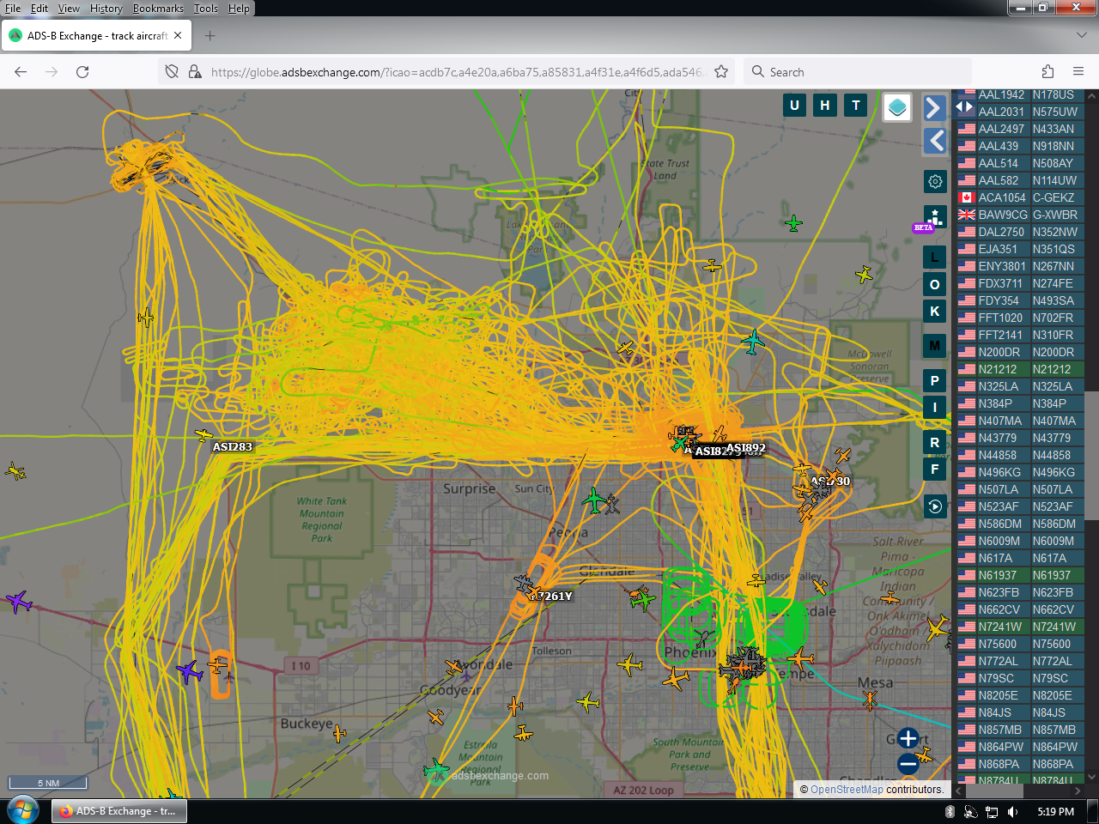Click the purple aircraft near Buckeye
This screenshot has width=1099, height=824.
click(190, 670)
